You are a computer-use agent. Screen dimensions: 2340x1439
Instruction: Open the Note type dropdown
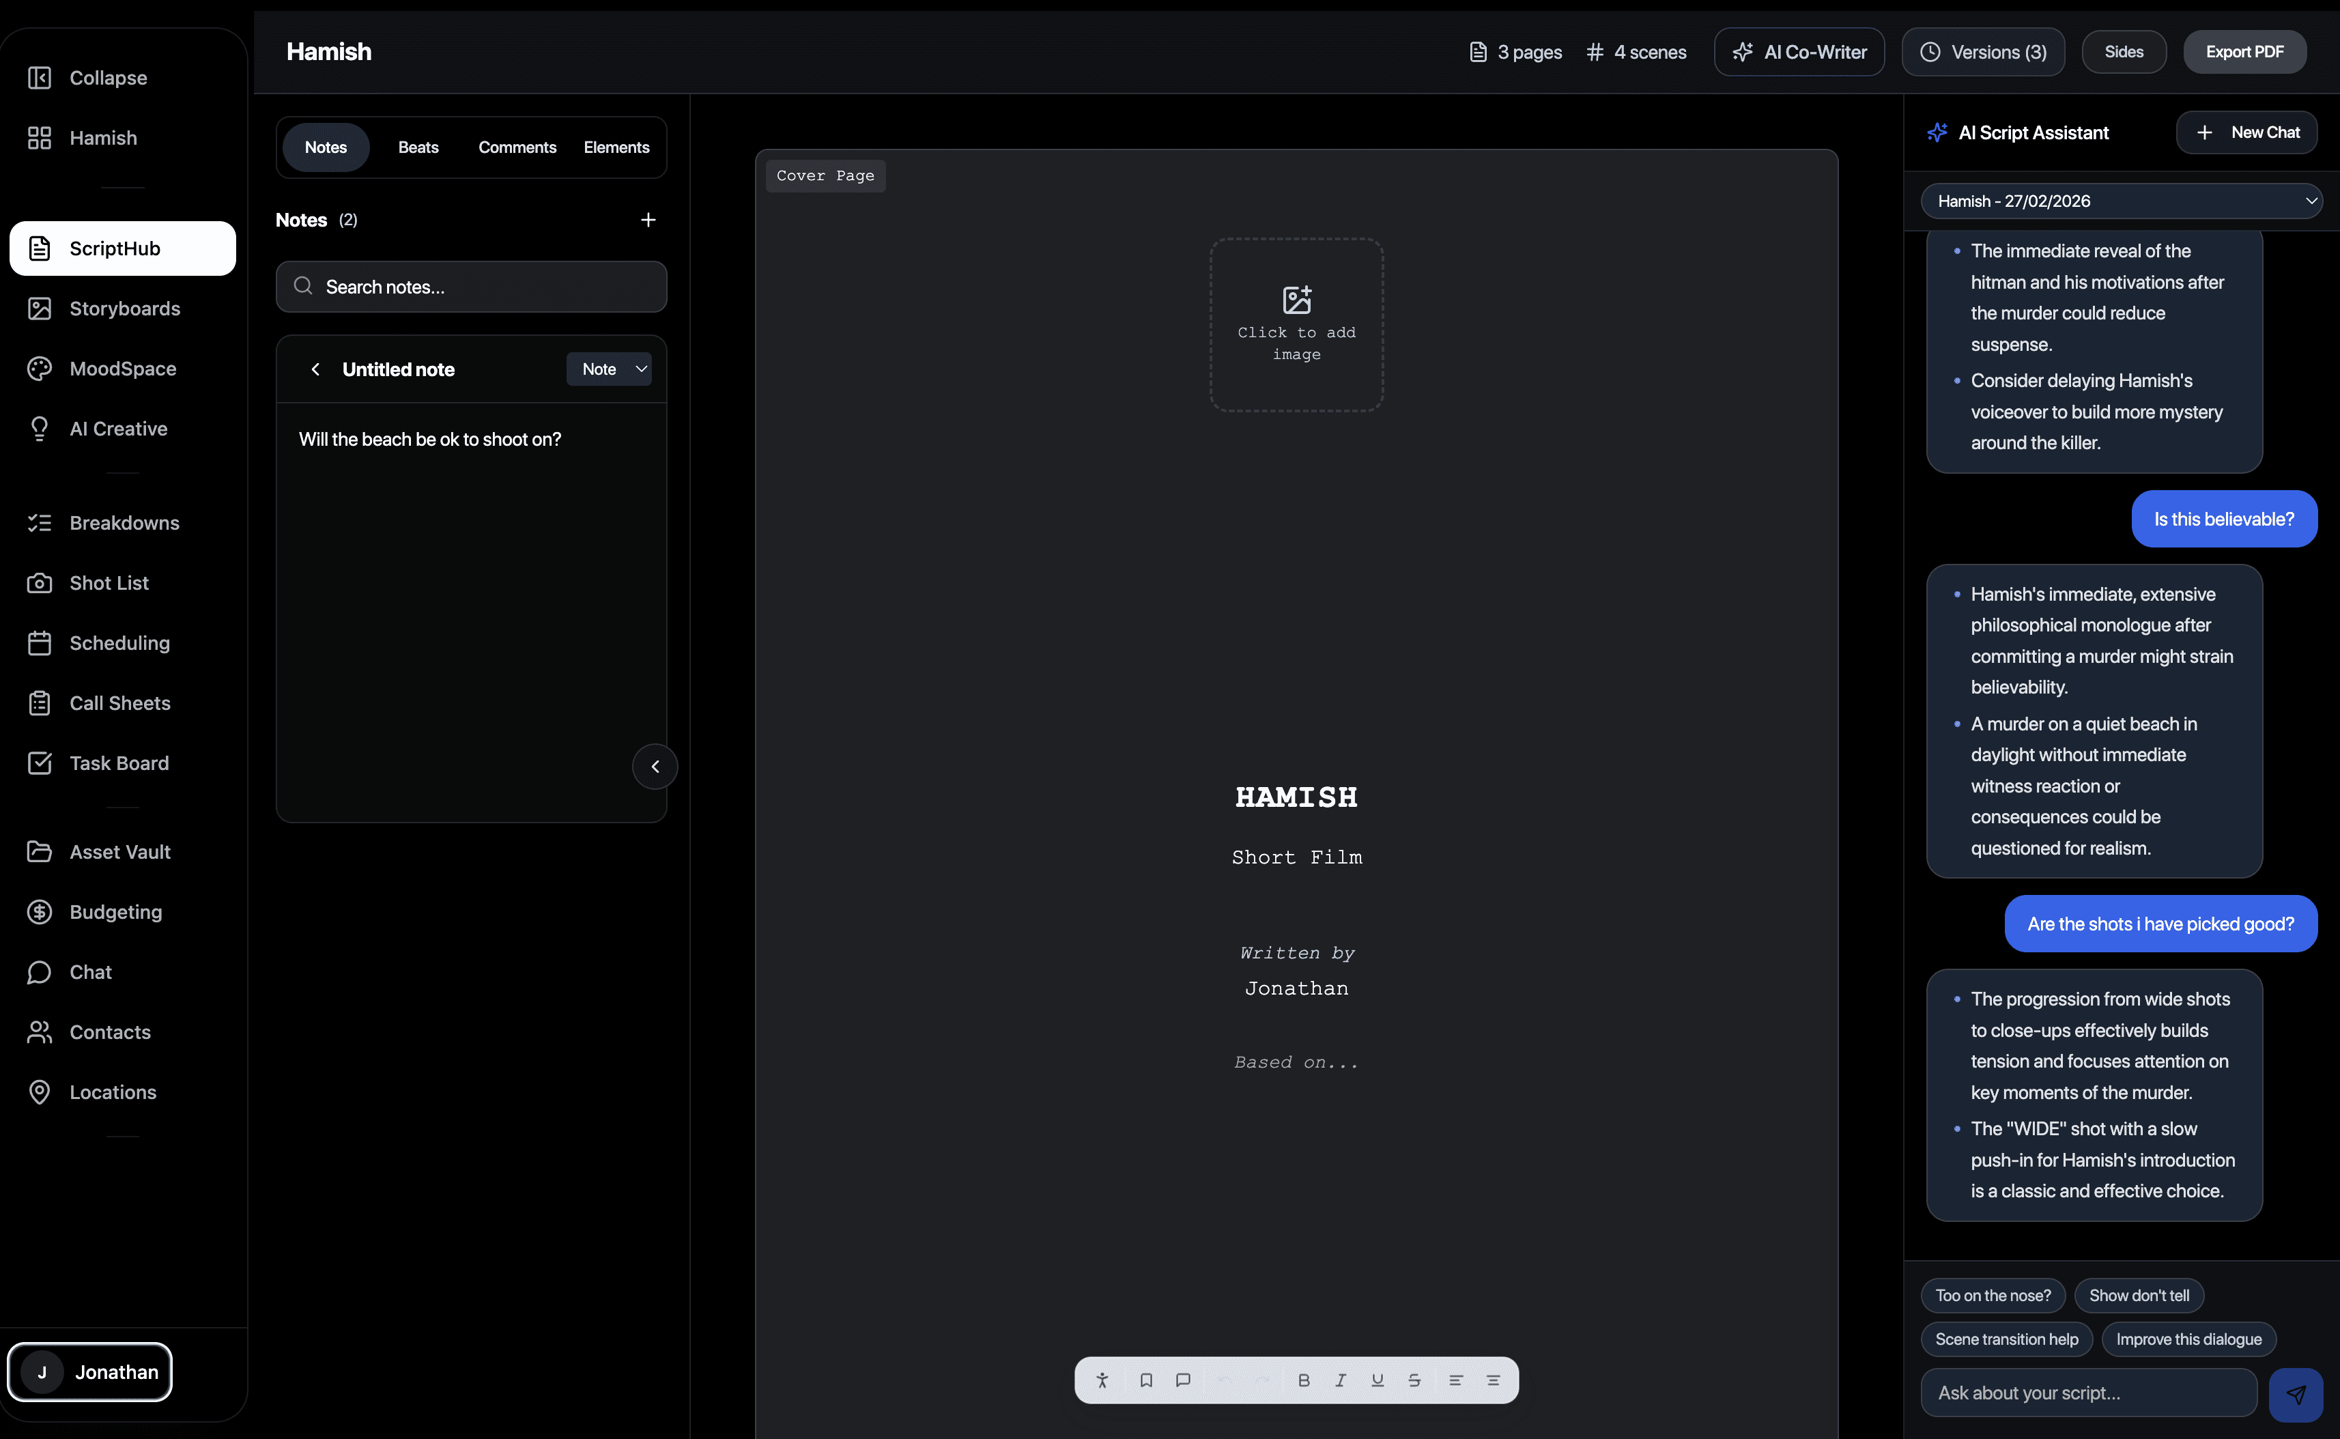point(609,369)
